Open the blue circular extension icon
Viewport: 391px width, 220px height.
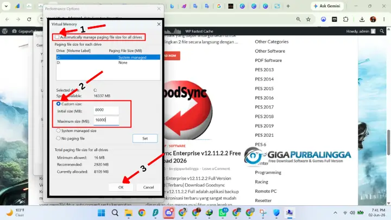pos(324,19)
